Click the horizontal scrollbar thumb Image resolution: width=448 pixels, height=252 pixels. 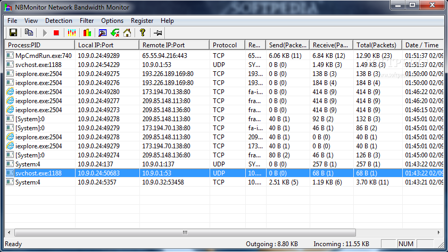[185, 232]
